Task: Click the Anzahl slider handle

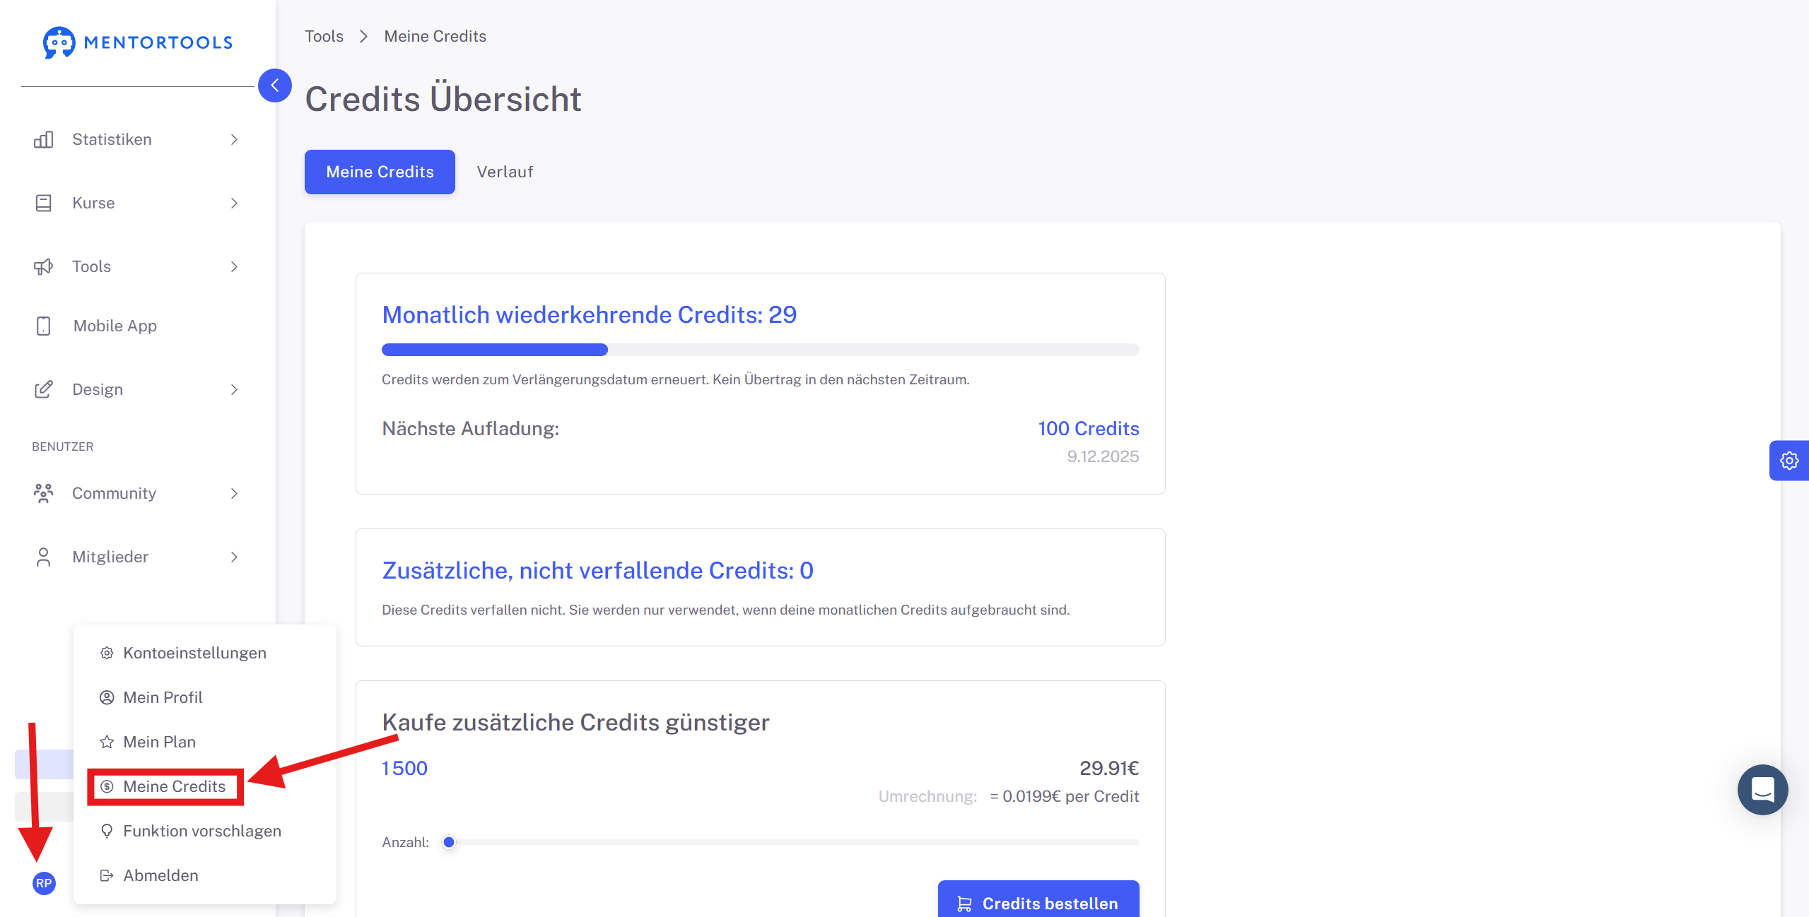Action: click(449, 842)
